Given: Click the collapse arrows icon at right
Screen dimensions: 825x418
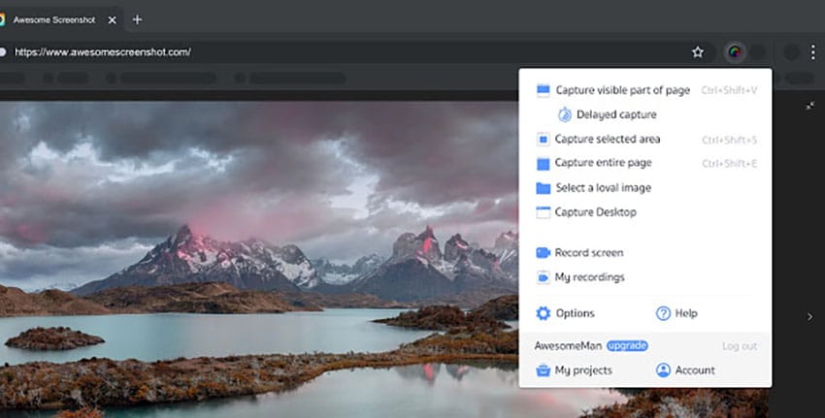Looking at the screenshot, I should (810, 107).
